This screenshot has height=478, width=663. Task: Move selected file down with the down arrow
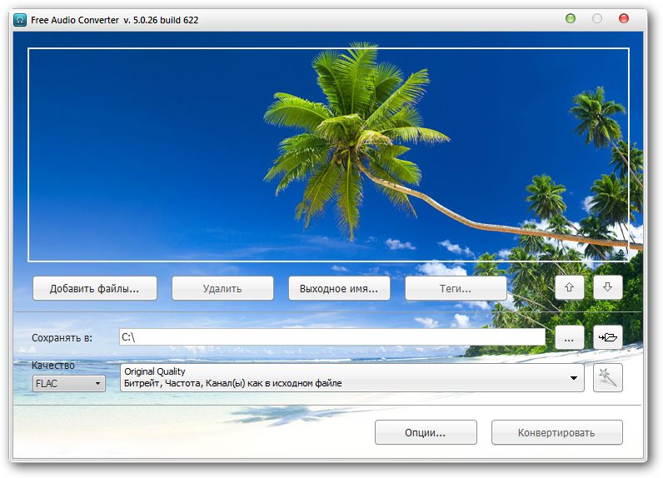[608, 287]
